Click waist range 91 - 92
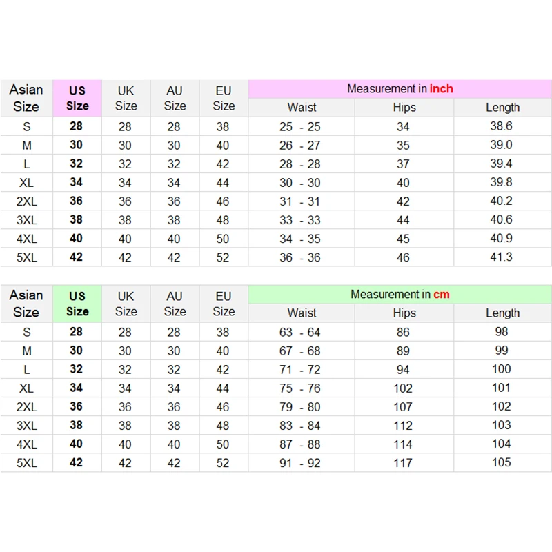552x552 pixels. pos(300,463)
